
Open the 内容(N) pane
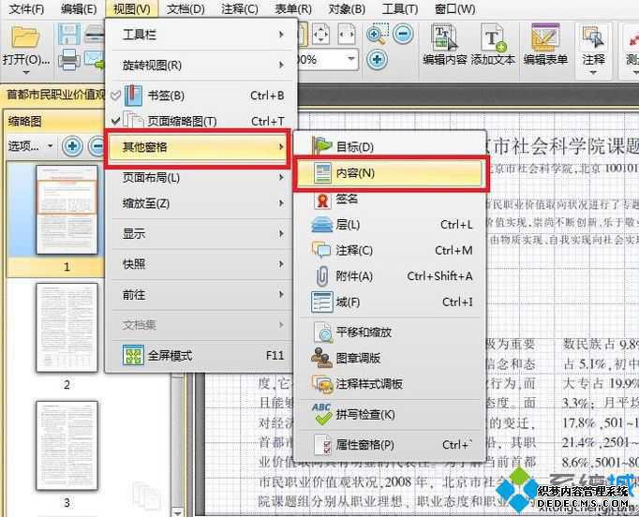pyautogui.click(x=391, y=173)
